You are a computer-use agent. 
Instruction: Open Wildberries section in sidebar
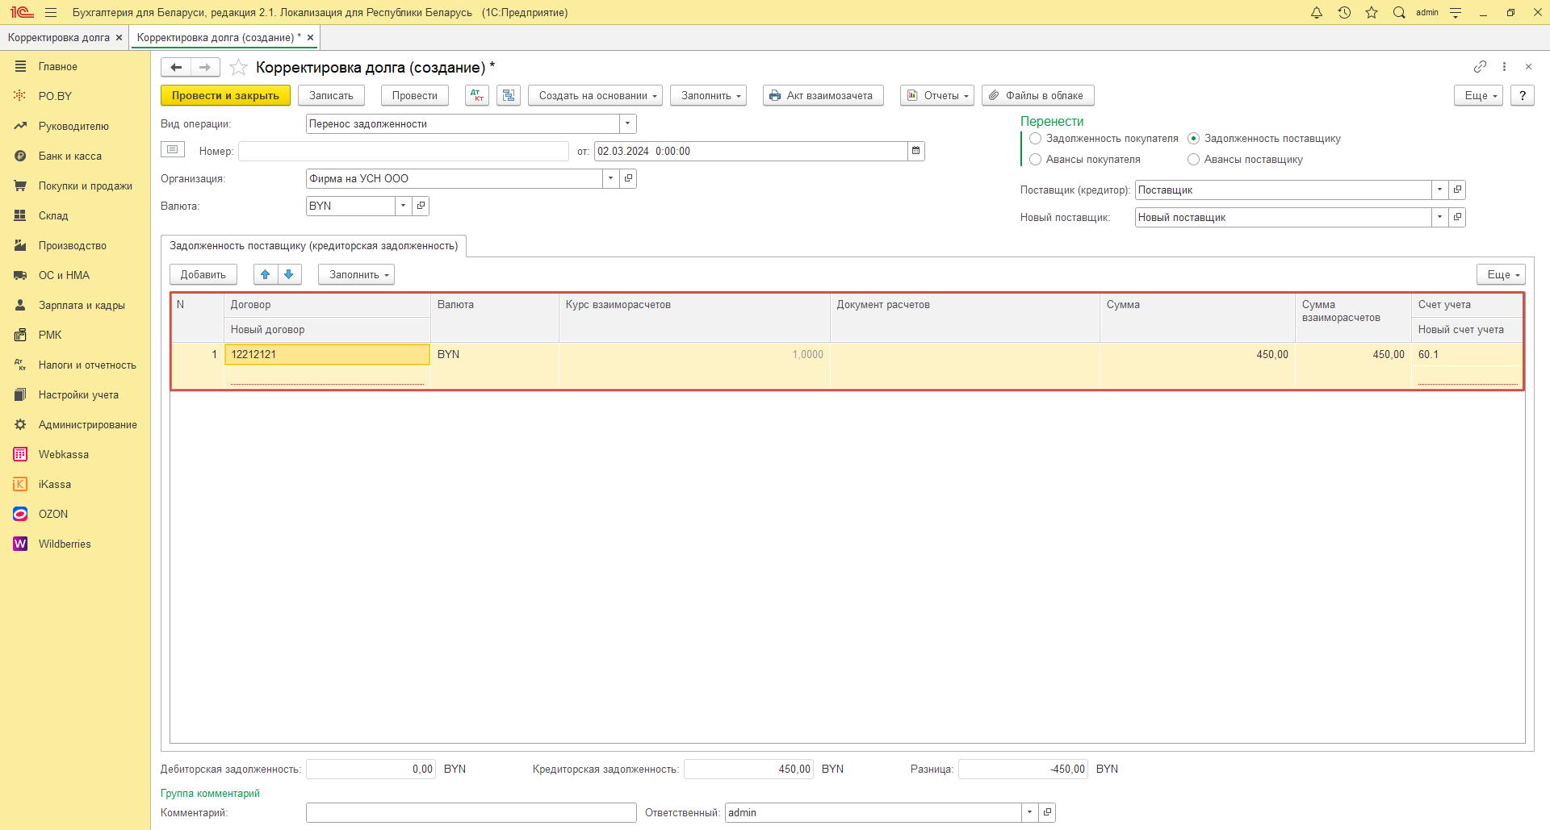(65, 544)
